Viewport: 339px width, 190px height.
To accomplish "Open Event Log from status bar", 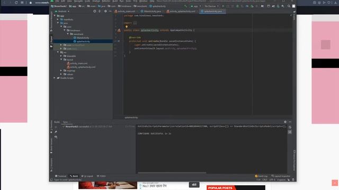I will [x=261, y=176].
